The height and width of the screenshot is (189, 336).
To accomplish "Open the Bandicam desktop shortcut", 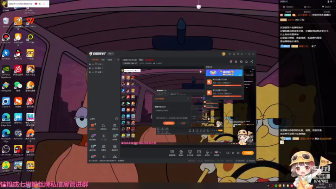I will [x=6, y=38].
